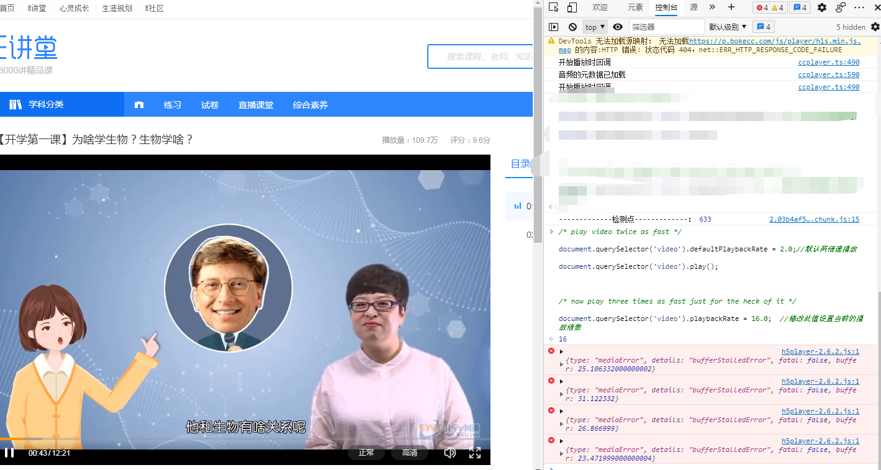The height and width of the screenshot is (470, 881).
Task: Select the inspect element tool in DevTools
Action: (552, 7)
